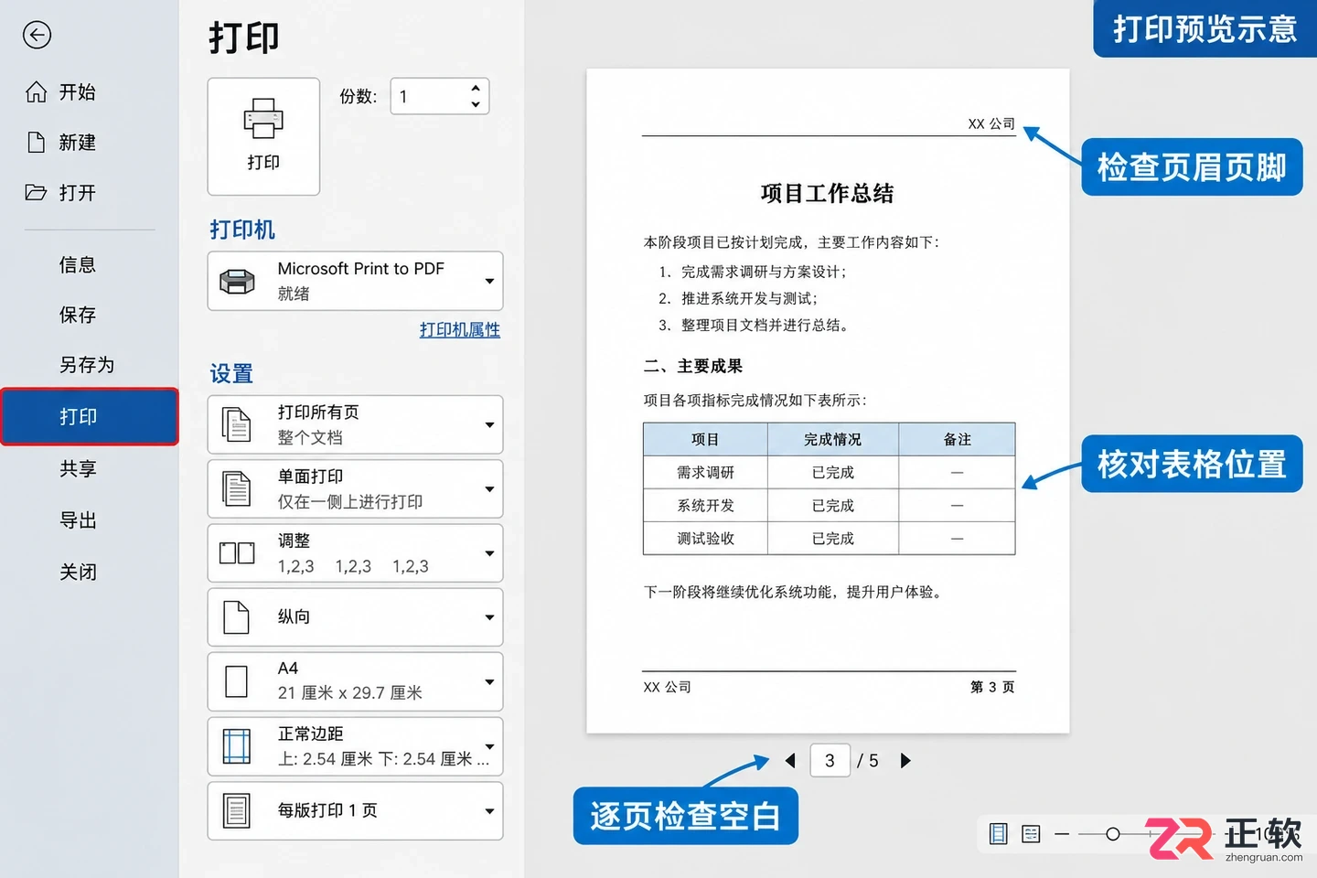Expand the 单面打印 duplex dropdown

click(355, 488)
